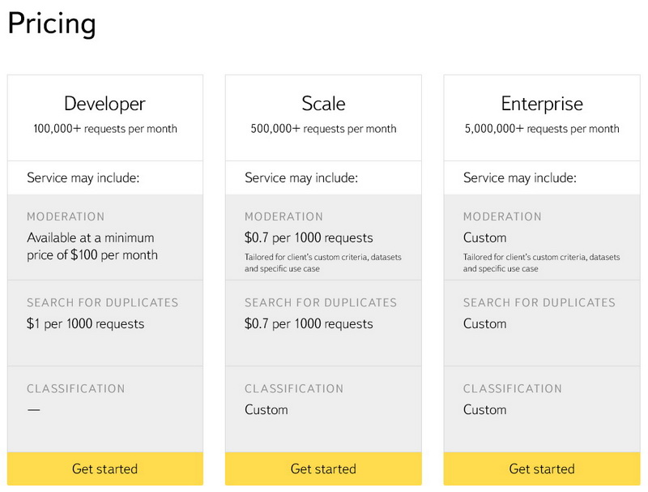Select the Scale plan title
This screenshot has height=492, width=648.
(323, 104)
